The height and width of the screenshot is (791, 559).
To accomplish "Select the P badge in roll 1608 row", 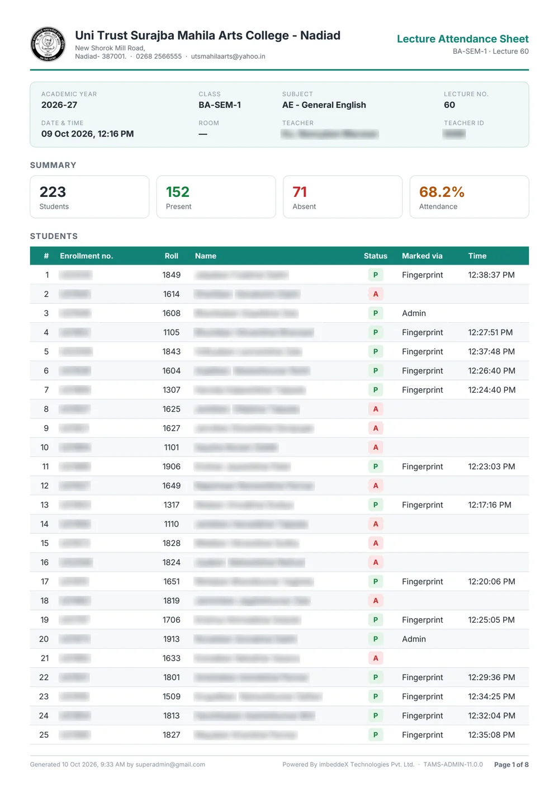I will (x=376, y=313).
